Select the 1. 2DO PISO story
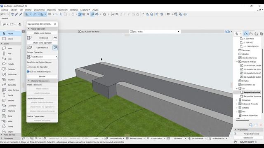The width and height of the screenshot is (264, 148). click(249, 39)
